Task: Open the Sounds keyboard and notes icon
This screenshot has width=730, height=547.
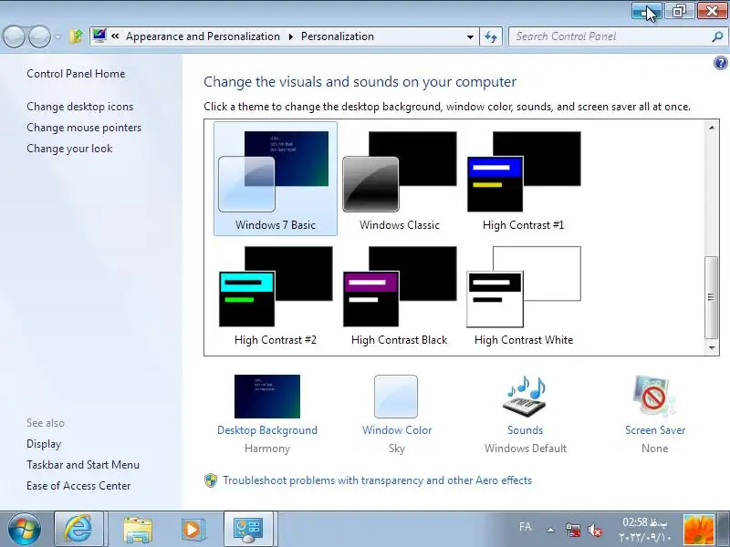Action: [x=526, y=397]
